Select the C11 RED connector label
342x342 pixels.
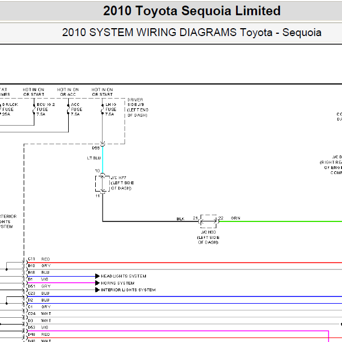pos(39,259)
